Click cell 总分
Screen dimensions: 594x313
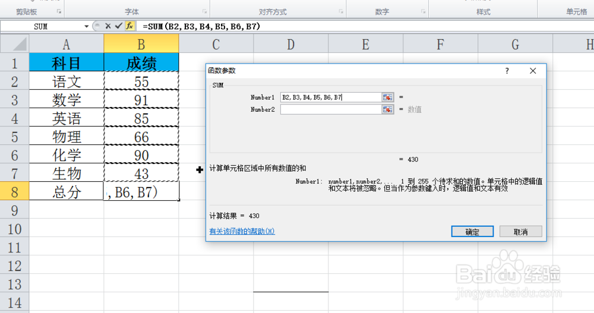point(67,192)
